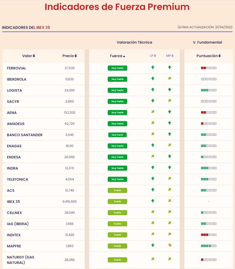Screen dimensions: 235x269
Task: Click FERROVIAL Muy fuerte badge
Action: [x=118, y=68]
